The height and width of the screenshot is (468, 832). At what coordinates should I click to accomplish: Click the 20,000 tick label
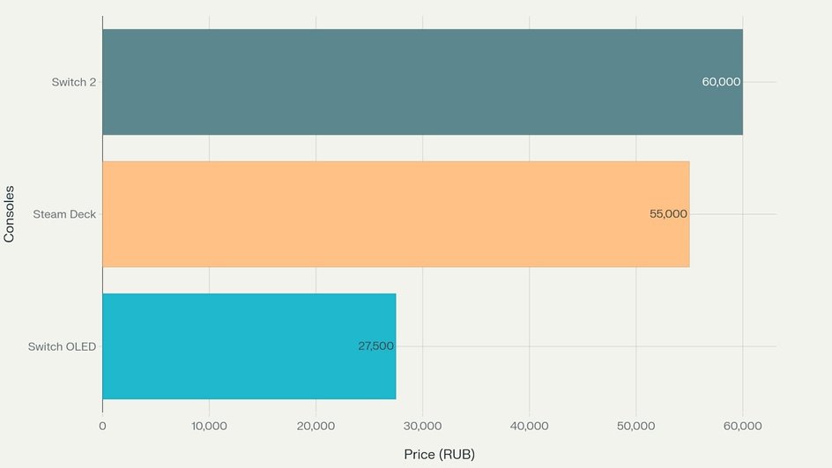[x=316, y=426]
